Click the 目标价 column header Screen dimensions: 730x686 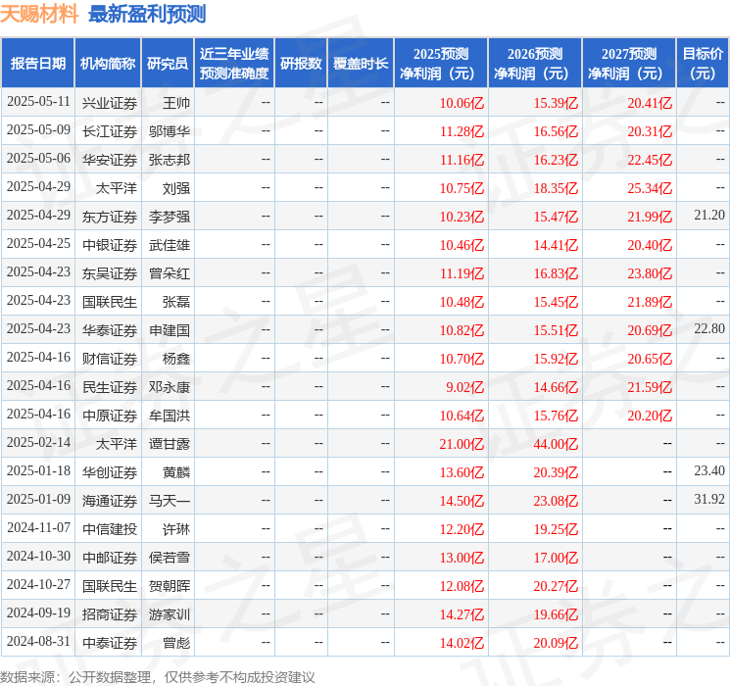click(x=703, y=64)
